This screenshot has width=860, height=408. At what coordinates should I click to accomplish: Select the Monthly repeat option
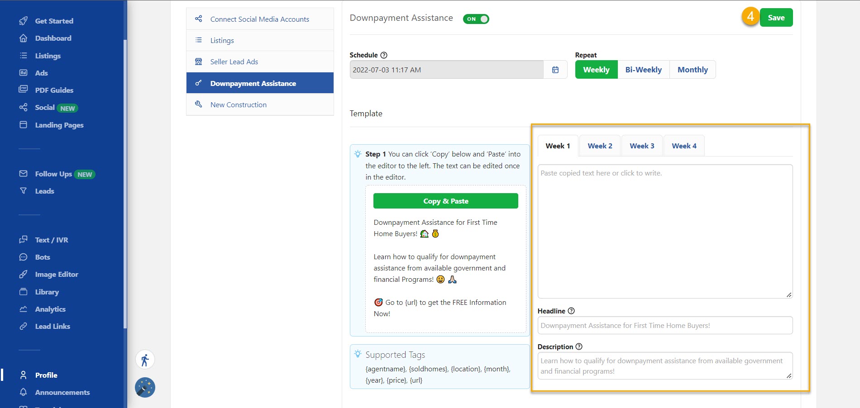[x=692, y=70]
